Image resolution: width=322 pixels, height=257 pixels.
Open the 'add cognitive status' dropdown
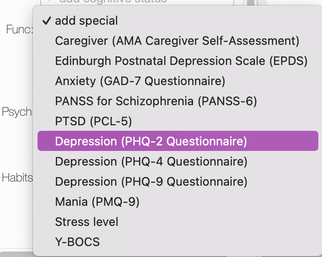137,2
